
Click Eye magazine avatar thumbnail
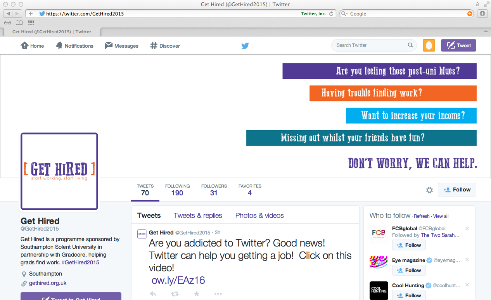(x=379, y=262)
